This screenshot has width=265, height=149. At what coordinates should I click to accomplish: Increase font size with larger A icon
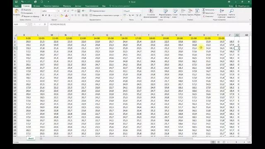tap(65, 11)
